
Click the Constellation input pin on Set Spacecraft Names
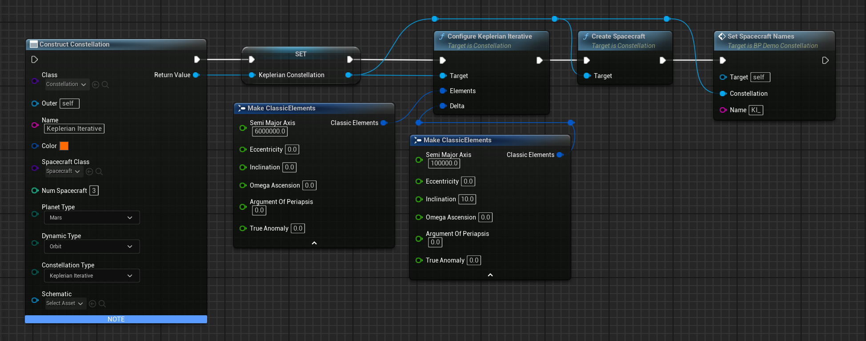(x=723, y=94)
